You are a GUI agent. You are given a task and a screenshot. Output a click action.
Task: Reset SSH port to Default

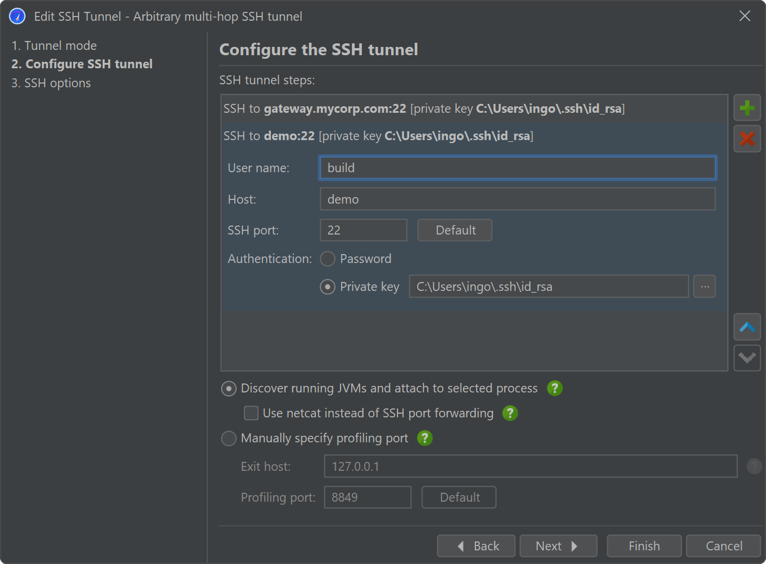tap(455, 230)
